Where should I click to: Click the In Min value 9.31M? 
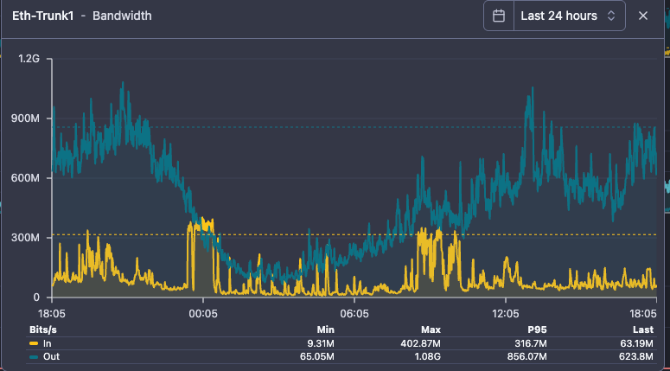[x=321, y=343]
